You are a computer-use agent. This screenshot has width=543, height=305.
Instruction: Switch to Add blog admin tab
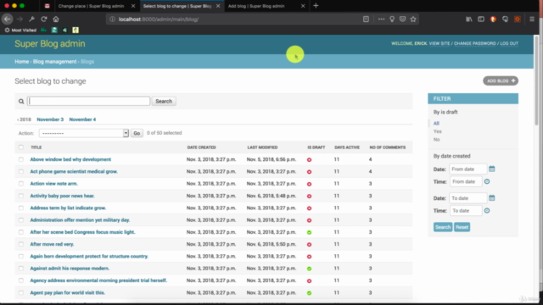[x=256, y=6]
